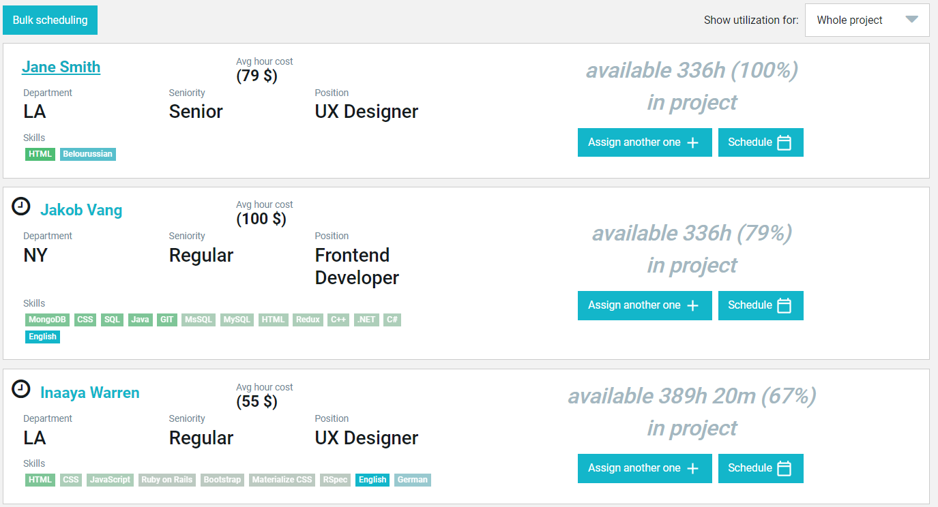Viewport: 938px width, 507px height.
Task: Click Jakob Vang's Redux skill tag
Action: pos(308,320)
